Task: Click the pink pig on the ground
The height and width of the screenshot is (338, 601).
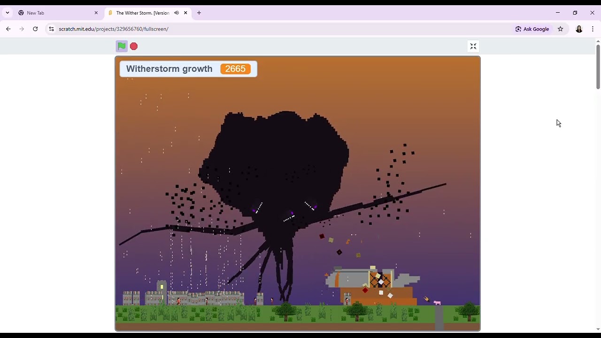Action: tap(437, 303)
